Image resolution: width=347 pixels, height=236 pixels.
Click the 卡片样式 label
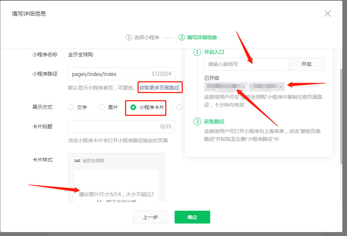(x=42, y=160)
